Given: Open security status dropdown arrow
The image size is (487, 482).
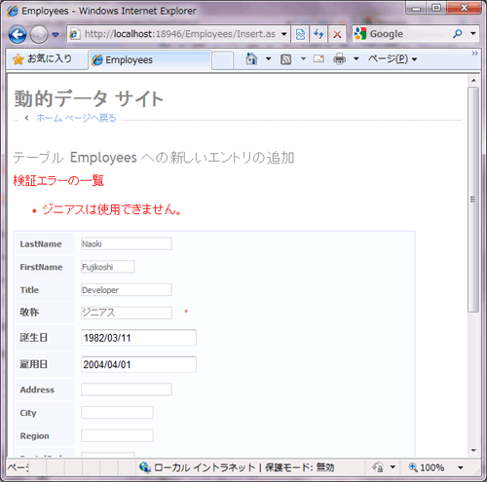Looking at the screenshot, I should tap(393, 467).
